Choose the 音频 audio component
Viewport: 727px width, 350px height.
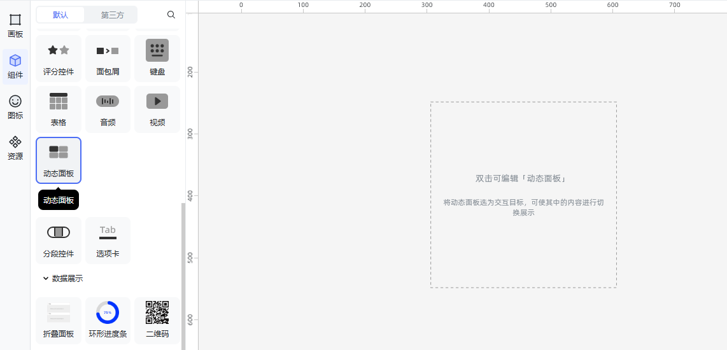tap(108, 109)
